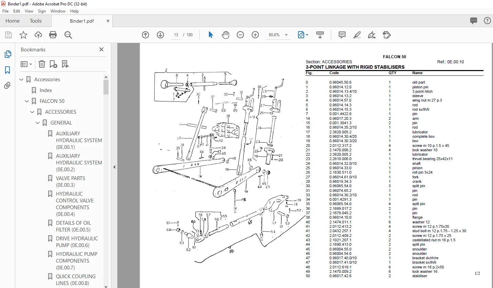Add a sticky note comment
Image resolution: width=493 pixels, height=288 pixels.
tap(342, 35)
